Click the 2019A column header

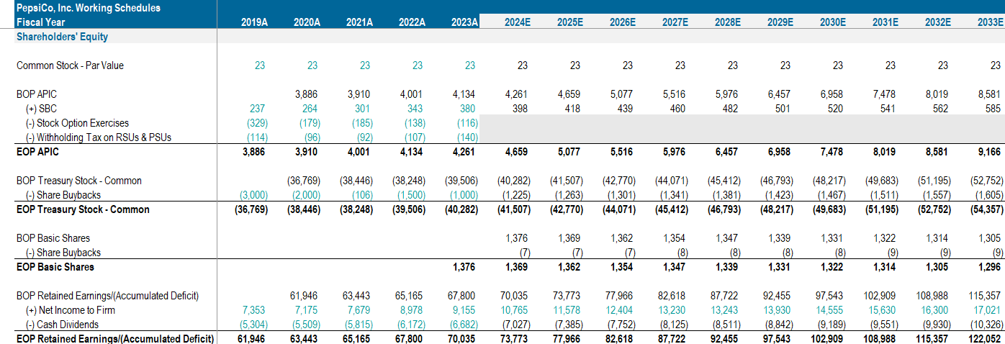point(255,22)
